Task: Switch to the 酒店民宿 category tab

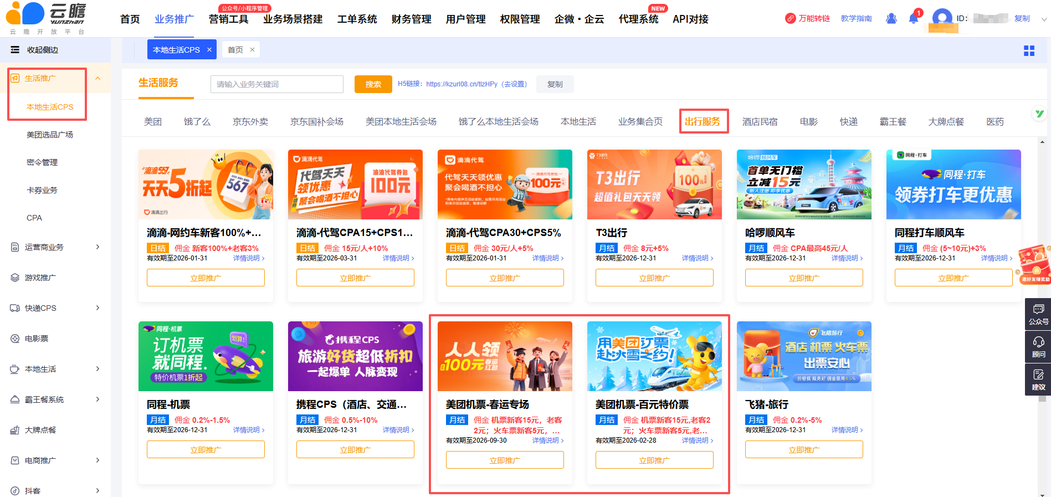Action: [x=760, y=122]
